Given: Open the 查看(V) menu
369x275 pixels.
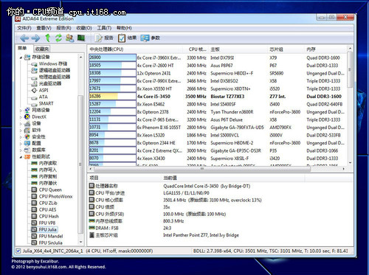Looking at the screenshot, I should tap(44, 28).
